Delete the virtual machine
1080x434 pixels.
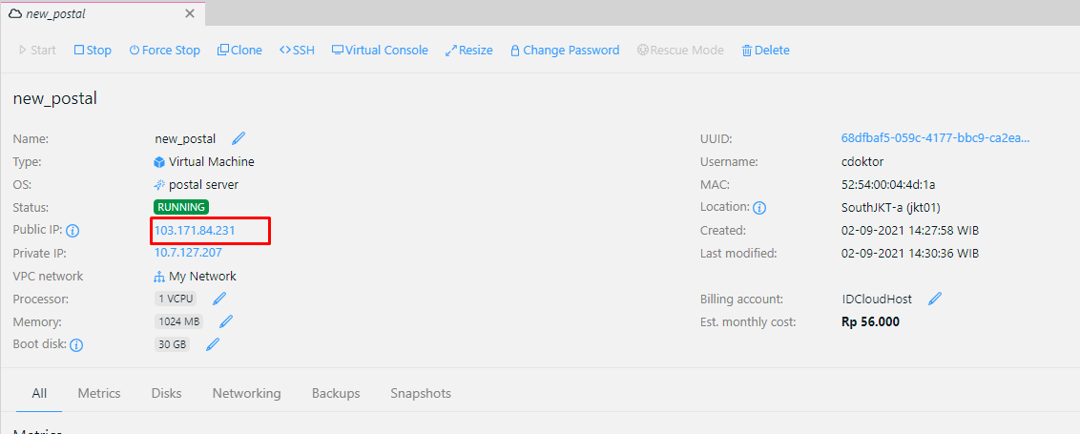765,51
